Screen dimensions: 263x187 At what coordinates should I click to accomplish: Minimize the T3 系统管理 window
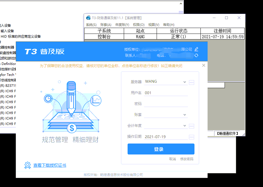(x=214, y=18)
